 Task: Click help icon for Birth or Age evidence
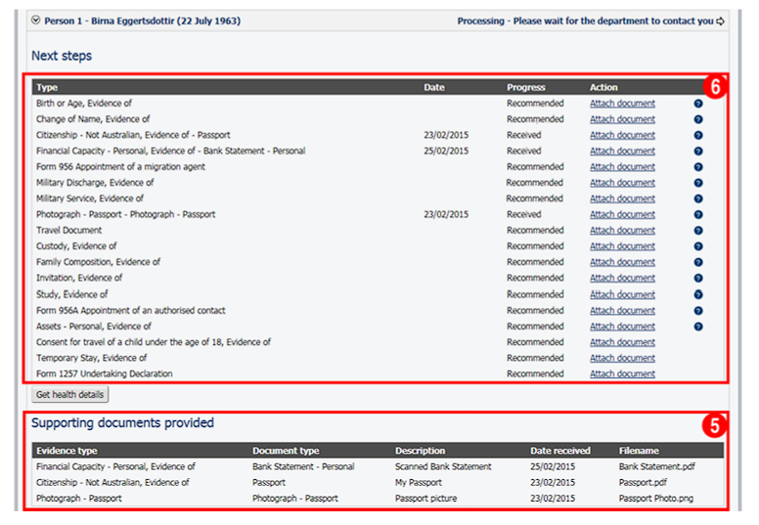[698, 104]
